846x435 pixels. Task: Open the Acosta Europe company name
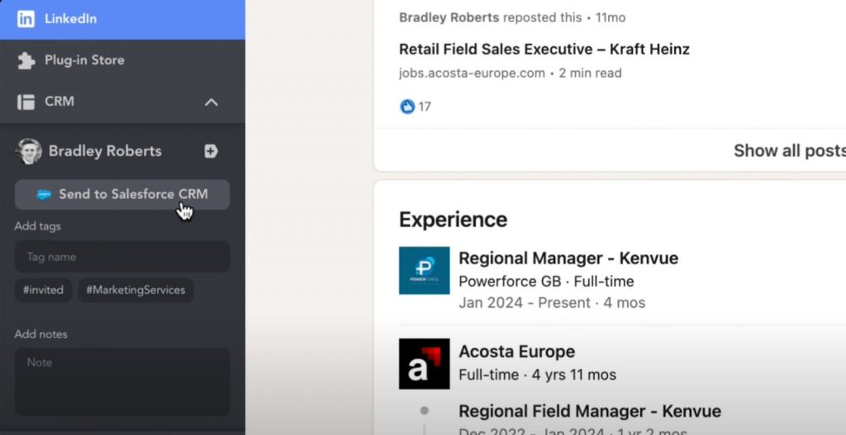pos(516,352)
